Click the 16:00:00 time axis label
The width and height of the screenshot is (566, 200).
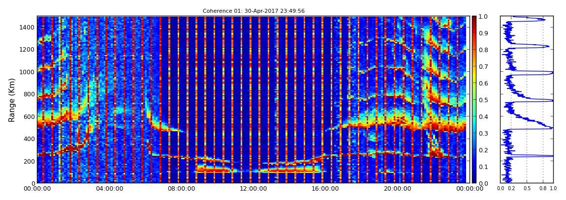pyautogui.click(x=324, y=189)
